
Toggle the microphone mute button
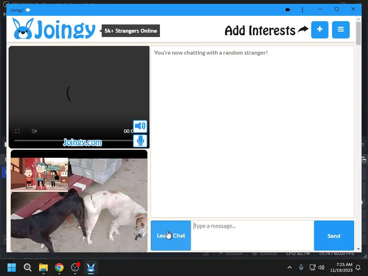pyautogui.click(x=140, y=141)
